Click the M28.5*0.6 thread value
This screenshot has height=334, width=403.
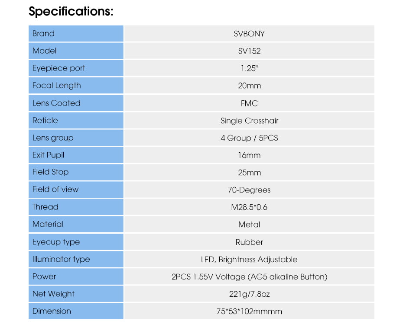point(249,207)
